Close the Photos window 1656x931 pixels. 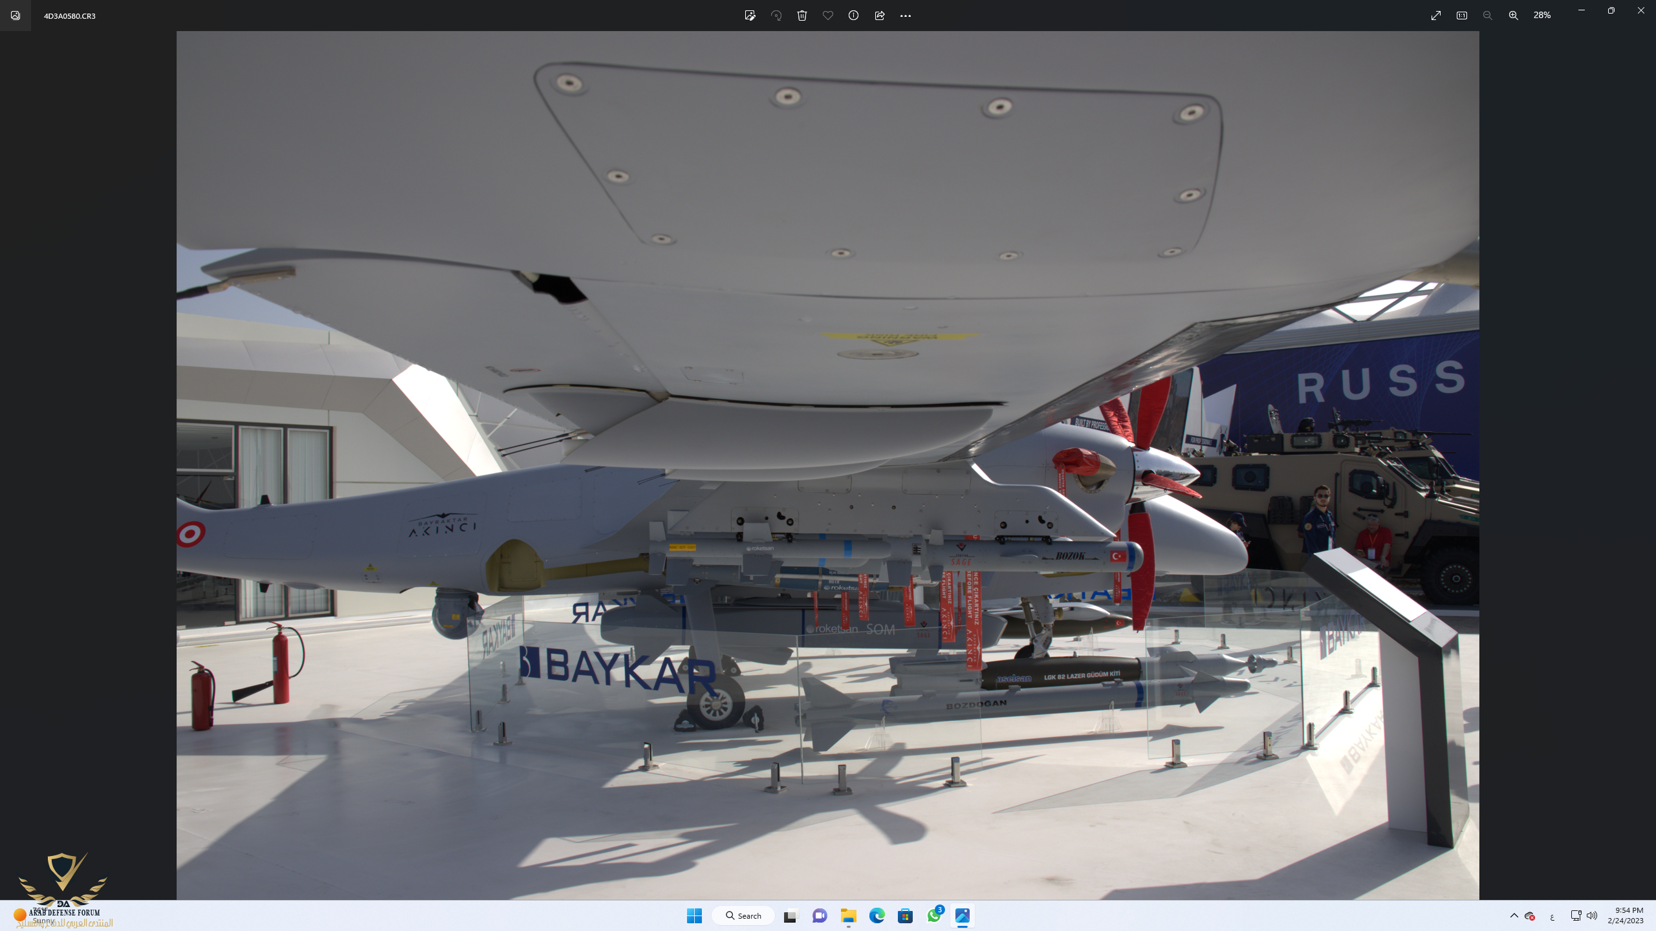(1641, 10)
